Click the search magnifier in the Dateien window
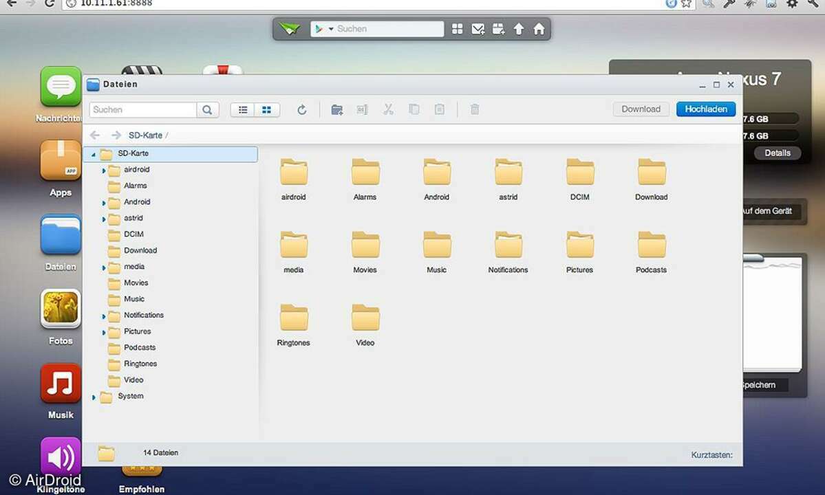The width and height of the screenshot is (825, 495). point(207,109)
